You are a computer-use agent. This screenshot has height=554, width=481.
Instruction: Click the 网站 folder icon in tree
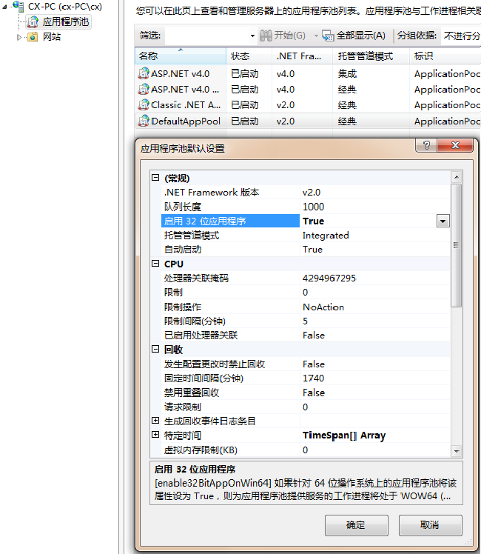33,37
